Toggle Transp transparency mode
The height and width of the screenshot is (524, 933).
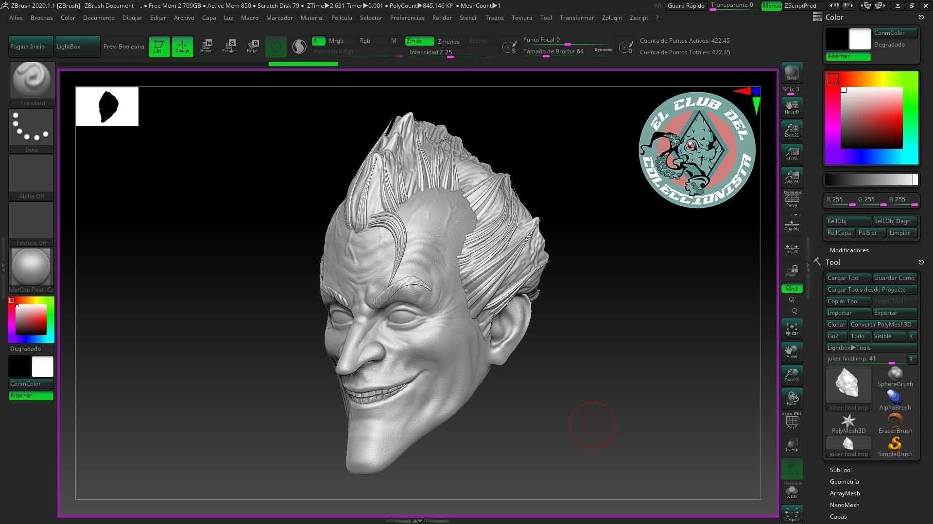click(x=792, y=444)
